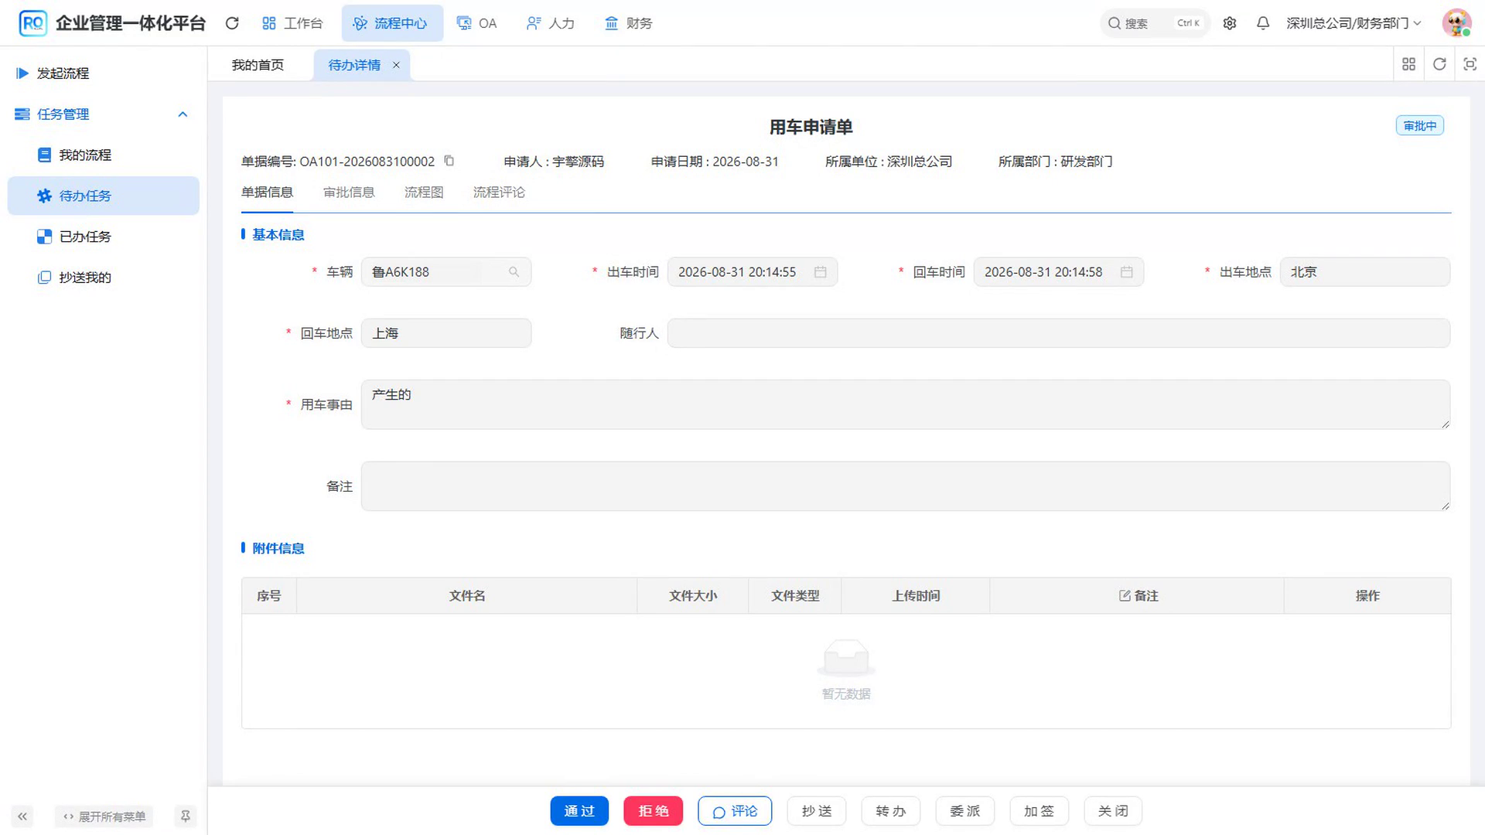Switch to the 工作台 top menu
The width and height of the screenshot is (1485, 835).
point(292,23)
